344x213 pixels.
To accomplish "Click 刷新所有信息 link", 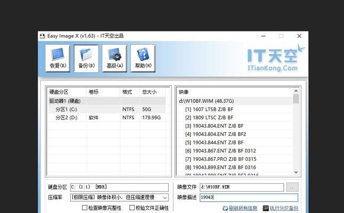I will pyautogui.click(x=243, y=208).
